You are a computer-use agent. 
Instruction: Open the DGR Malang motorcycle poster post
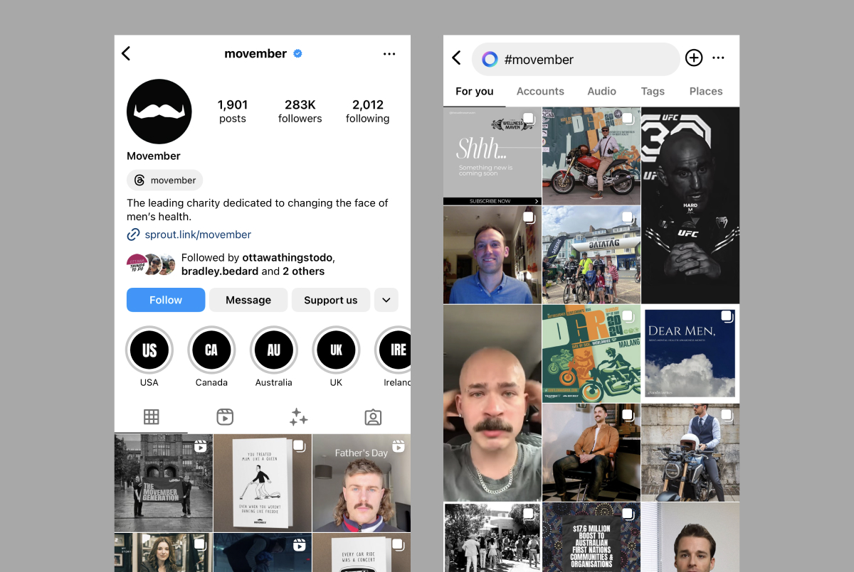[x=591, y=354]
